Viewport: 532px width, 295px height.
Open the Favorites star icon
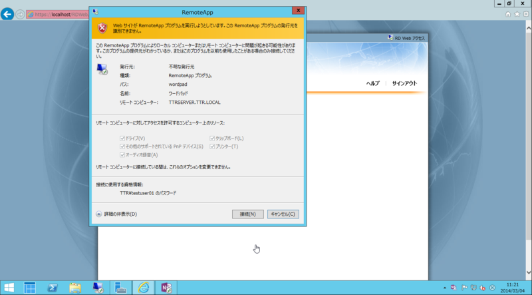pos(517,14)
